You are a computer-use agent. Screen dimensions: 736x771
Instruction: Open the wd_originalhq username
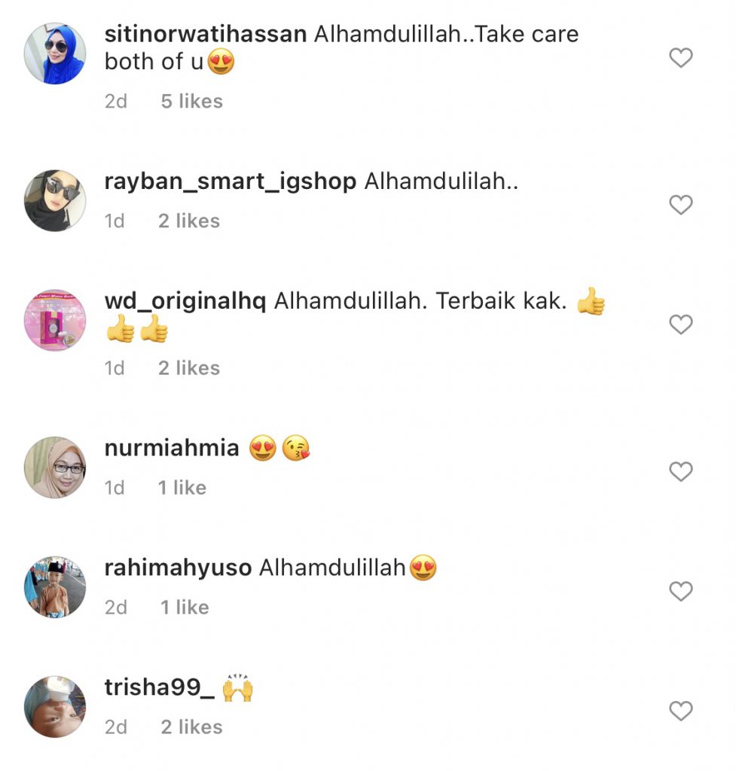(185, 301)
